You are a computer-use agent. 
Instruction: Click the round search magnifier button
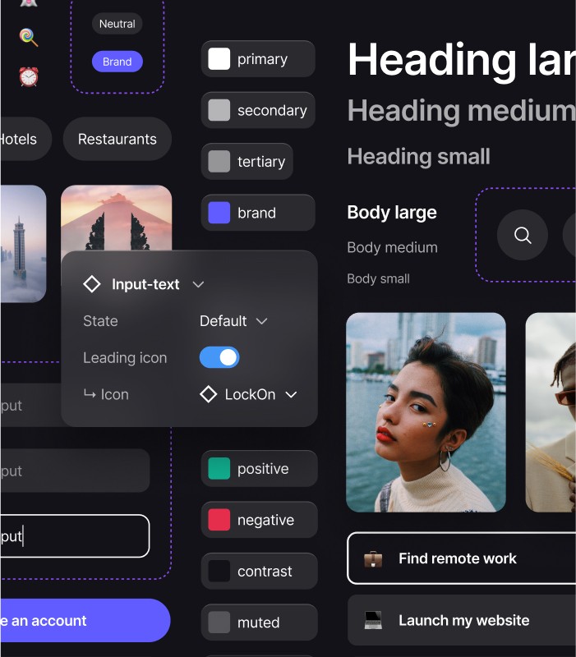523,235
